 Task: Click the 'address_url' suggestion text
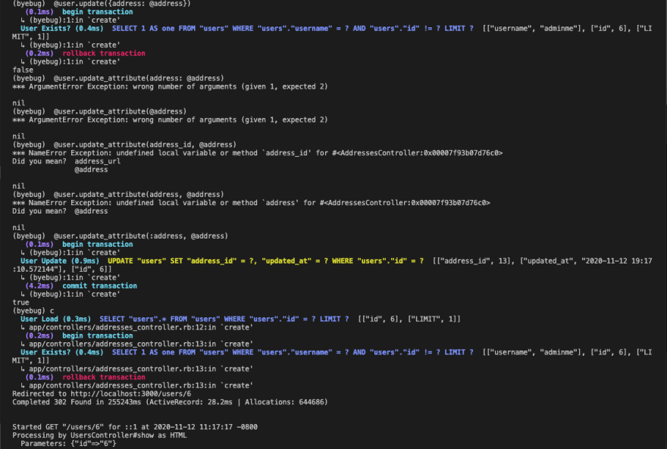click(x=98, y=161)
